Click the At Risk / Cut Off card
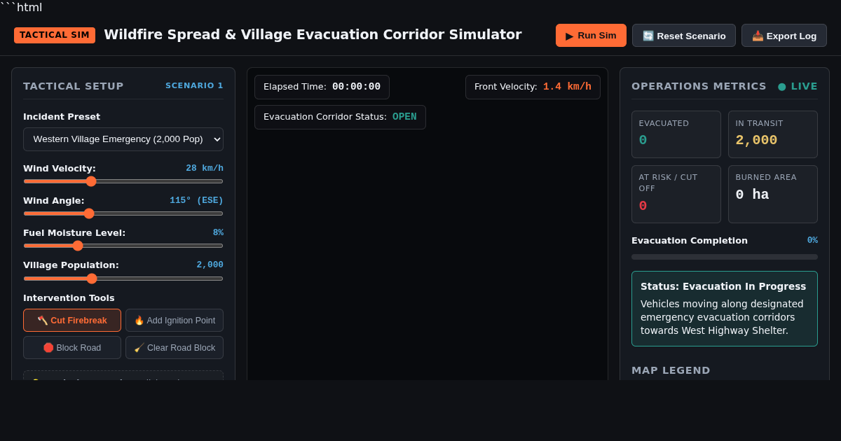This screenshot has height=441, width=841. (x=676, y=194)
